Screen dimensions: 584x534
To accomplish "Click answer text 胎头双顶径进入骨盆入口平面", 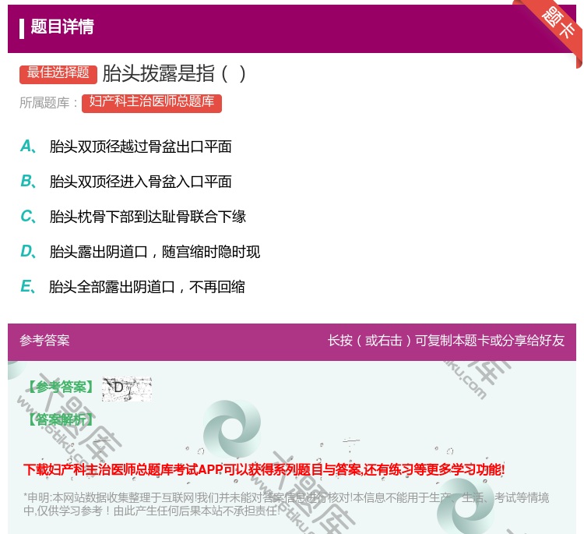I will pos(141,182).
